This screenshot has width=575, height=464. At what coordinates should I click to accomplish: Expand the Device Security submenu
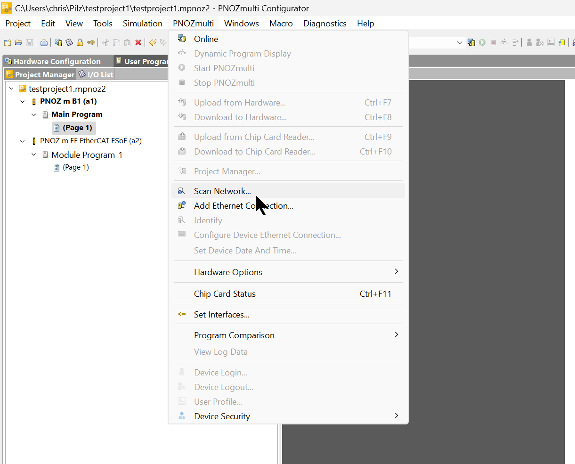397,416
